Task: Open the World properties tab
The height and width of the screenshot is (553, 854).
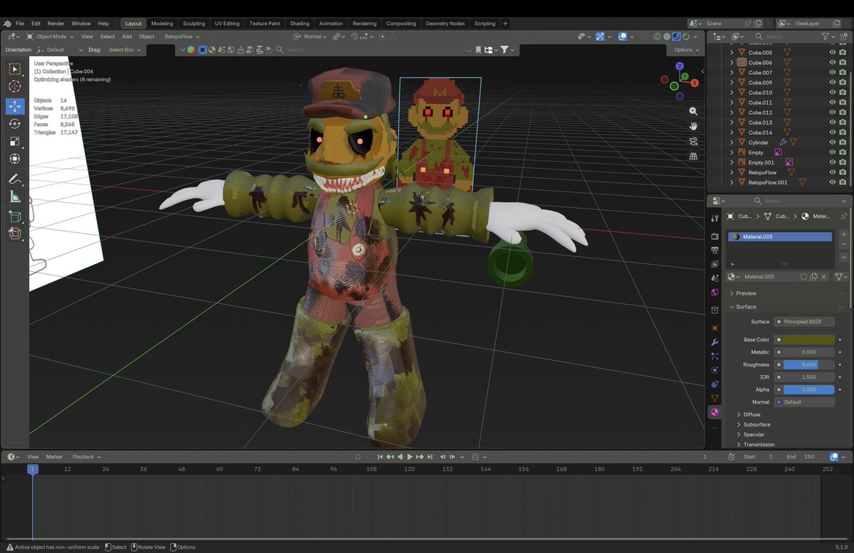Action: pyautogui.click(x=715, y=293)
